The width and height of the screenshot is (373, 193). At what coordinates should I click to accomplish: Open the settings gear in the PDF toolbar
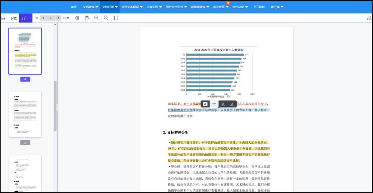tap(77, 18)
